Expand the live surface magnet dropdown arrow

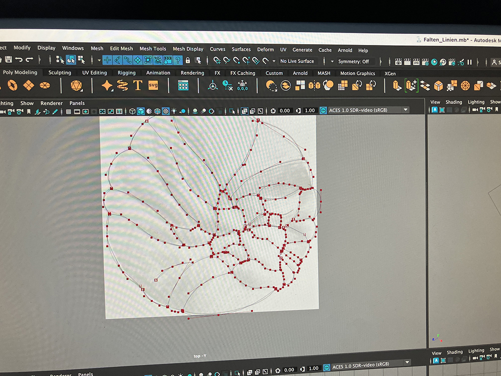tap(274, 61)
